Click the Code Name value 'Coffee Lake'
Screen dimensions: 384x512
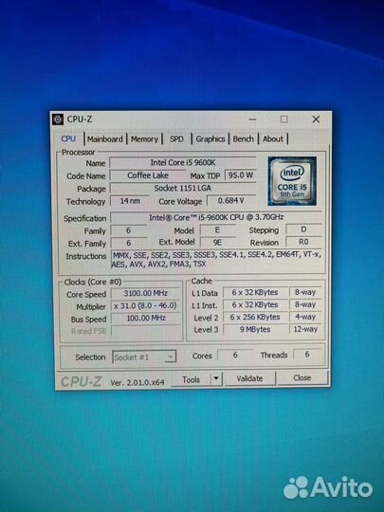[148, 175]
